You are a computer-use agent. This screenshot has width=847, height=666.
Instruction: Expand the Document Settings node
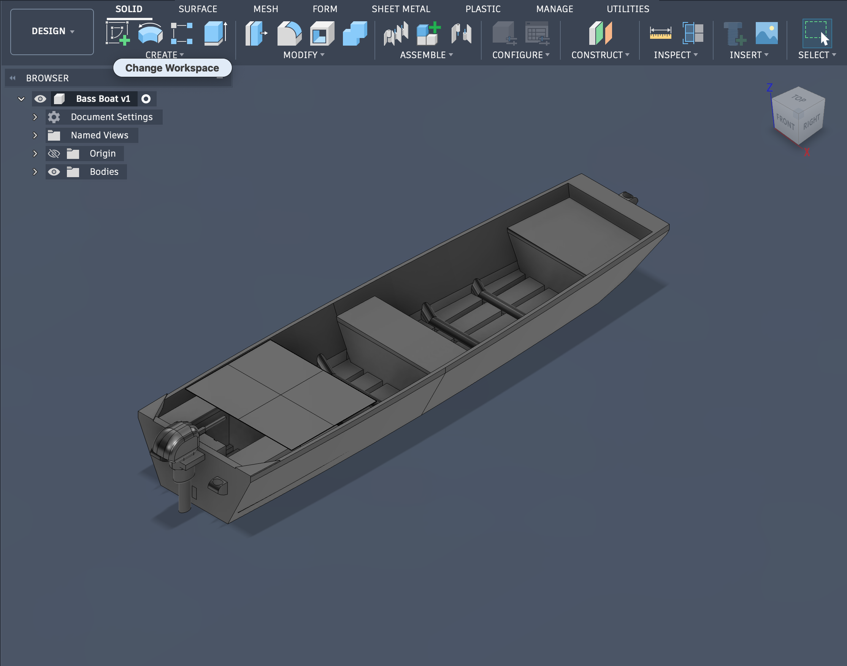click(x=35, y=117)
